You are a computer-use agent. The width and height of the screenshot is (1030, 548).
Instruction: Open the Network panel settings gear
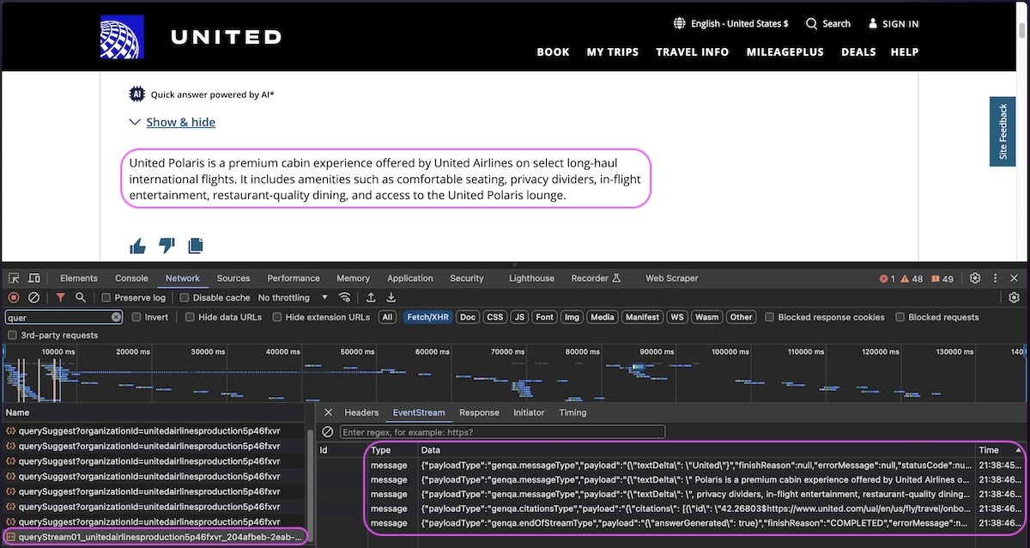pyautogui.click(x=1014, y=297)
